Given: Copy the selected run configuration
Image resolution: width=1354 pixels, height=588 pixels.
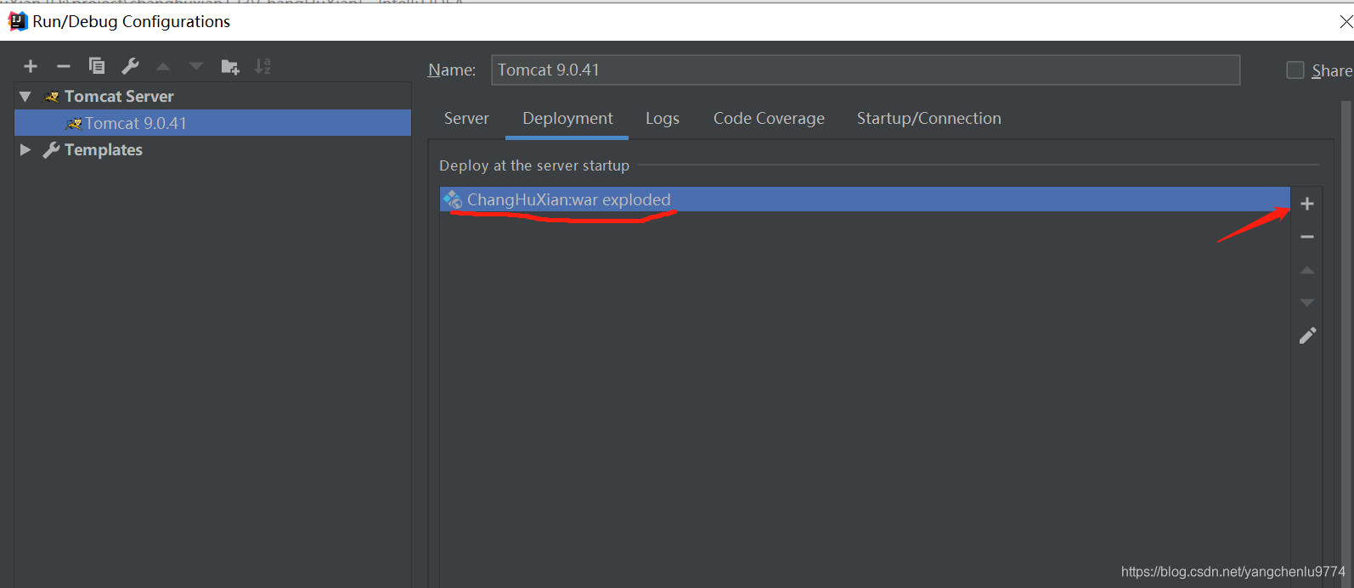Looking at the screenshot, I should point(97,66).
